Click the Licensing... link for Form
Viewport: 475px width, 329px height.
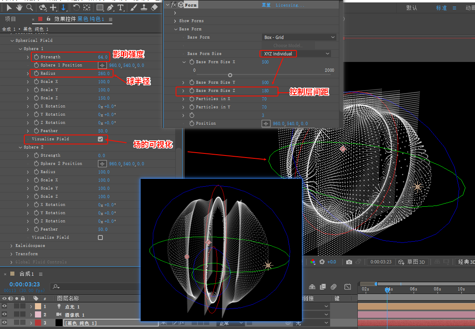290,5
